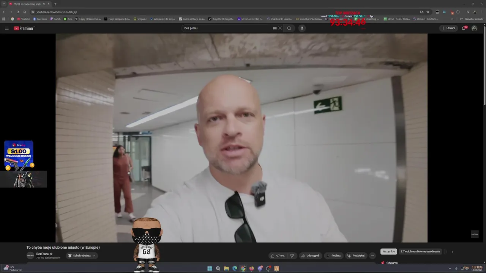Select the Wszystkie filter chip

coord(388,251)
